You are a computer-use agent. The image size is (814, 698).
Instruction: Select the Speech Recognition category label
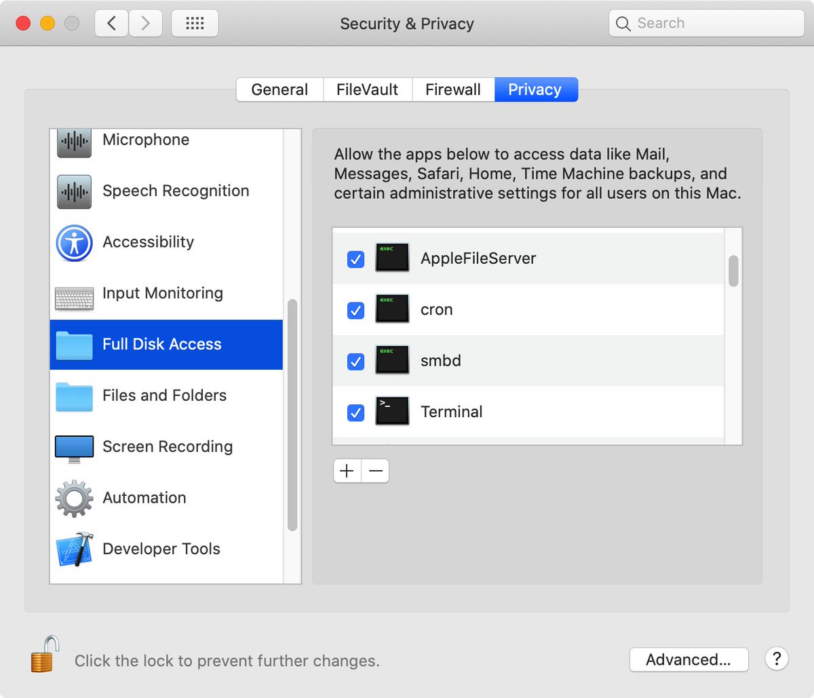[176, 191]
